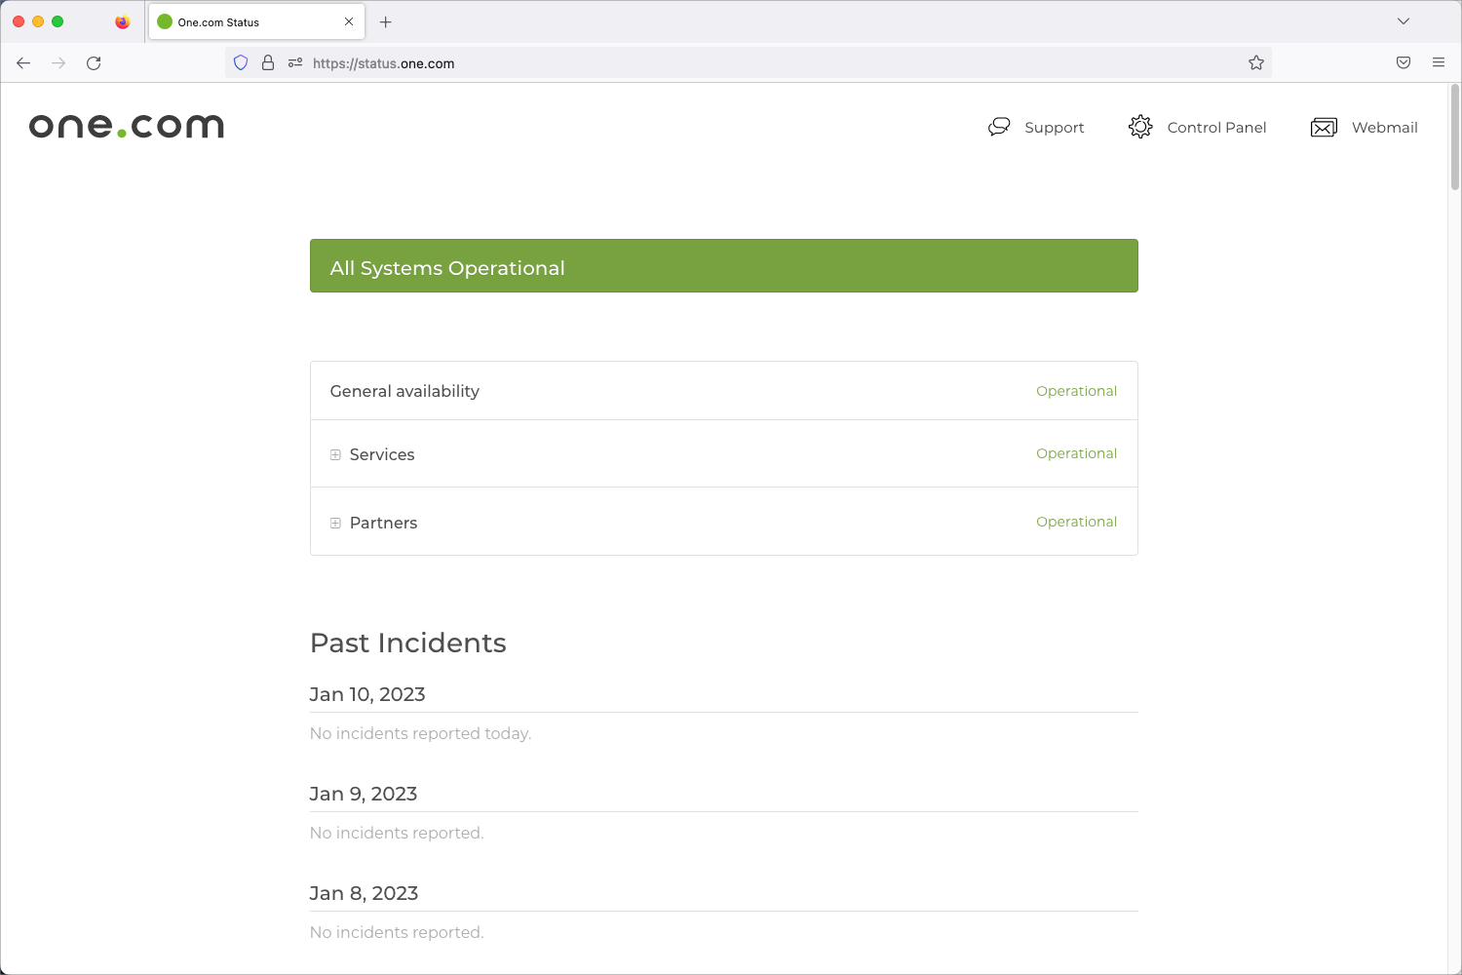
Task: Click the Save to Pocket icon
Action: (x=1404, y=63)
